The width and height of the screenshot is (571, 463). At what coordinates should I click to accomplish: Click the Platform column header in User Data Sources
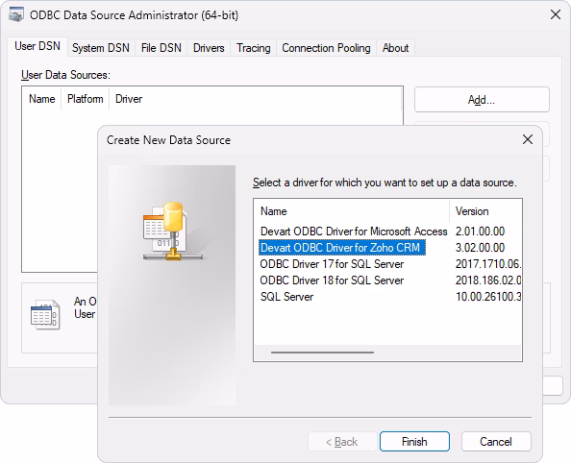(x=86, y=99)
